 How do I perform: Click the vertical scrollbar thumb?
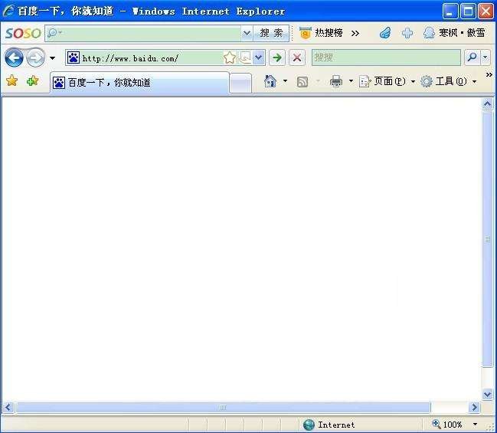[x=488, y=239]
